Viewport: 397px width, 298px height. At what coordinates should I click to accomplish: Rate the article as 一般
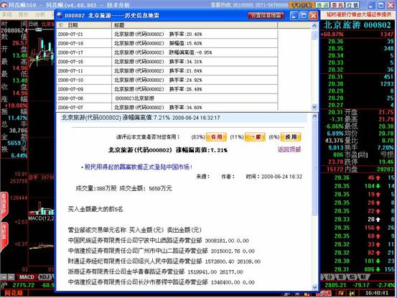pyautogui.click(x=255, y=137)
